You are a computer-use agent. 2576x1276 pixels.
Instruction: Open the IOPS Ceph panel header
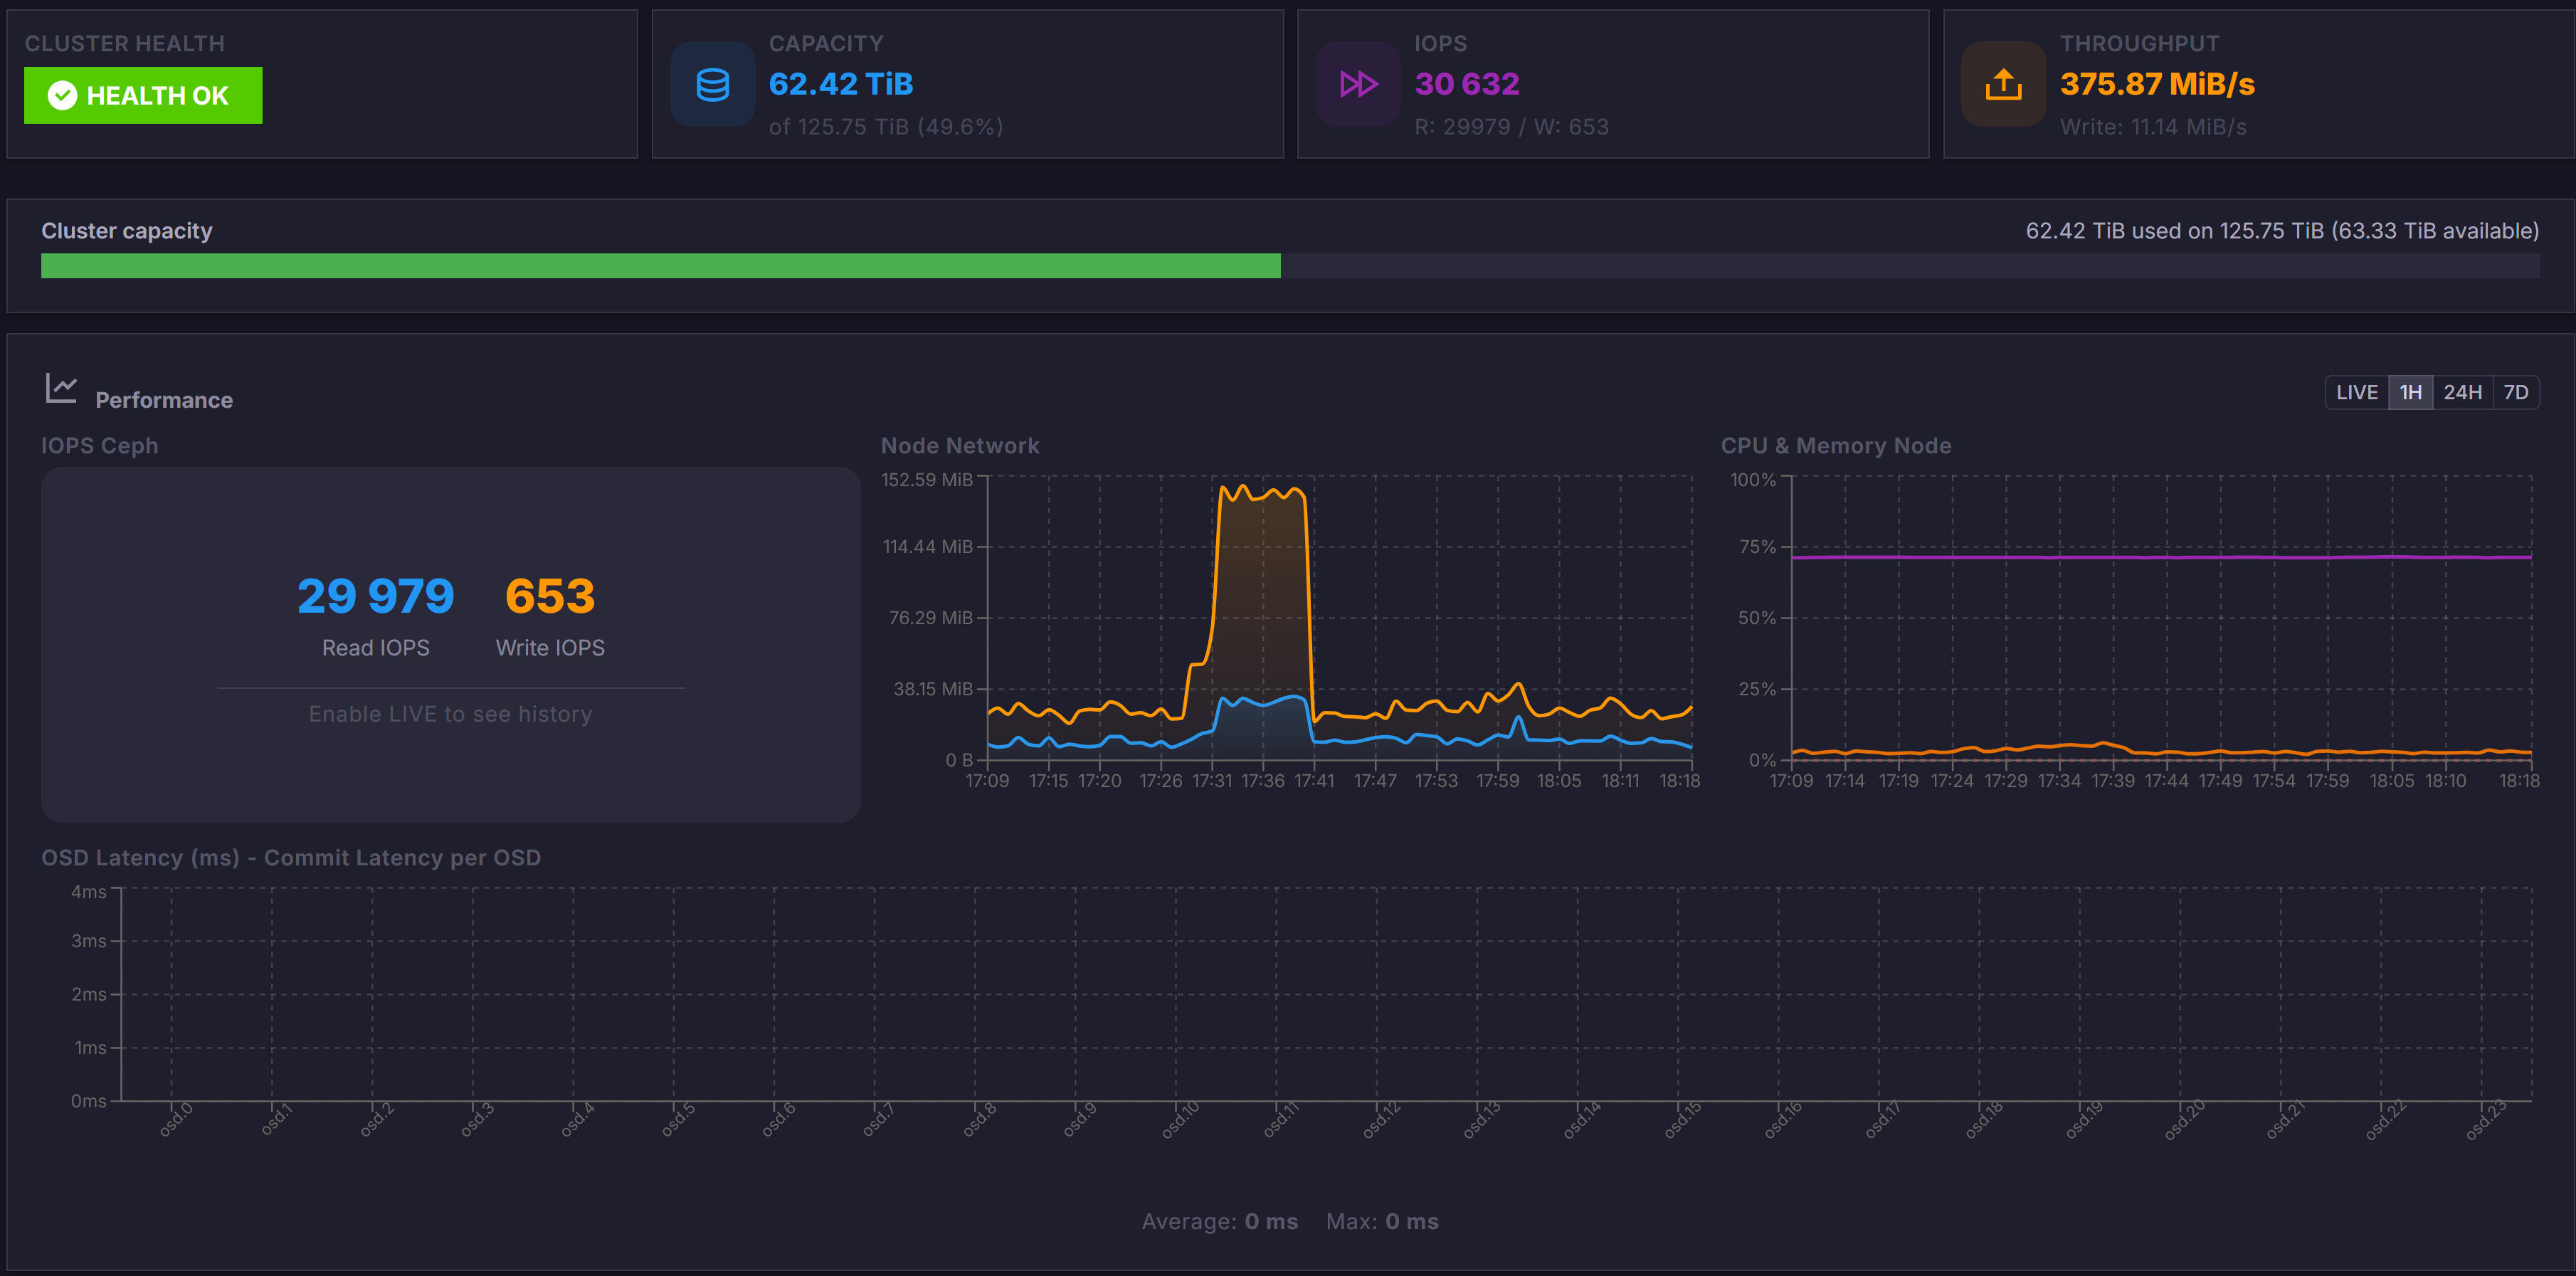click(x=99, y=446)
